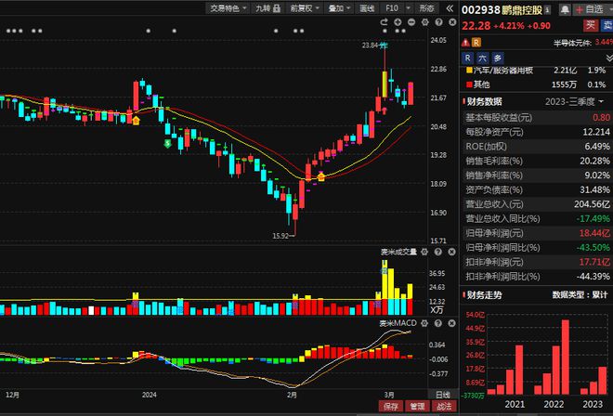
Task: Close the main chart indicator panel
Action: tap(452, 22)
